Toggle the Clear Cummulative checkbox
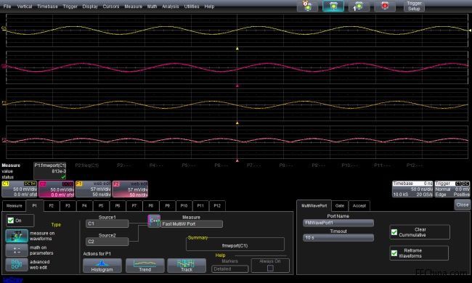Viewport: 472px width, 283px height. [x=394, y=232]
